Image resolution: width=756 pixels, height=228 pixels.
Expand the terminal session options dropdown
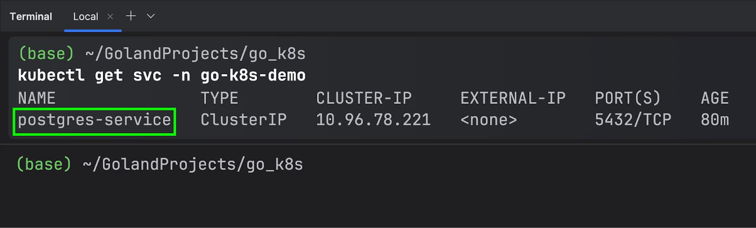[x=151, y=16]
